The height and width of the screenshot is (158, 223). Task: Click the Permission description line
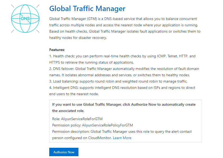point(122,132)
